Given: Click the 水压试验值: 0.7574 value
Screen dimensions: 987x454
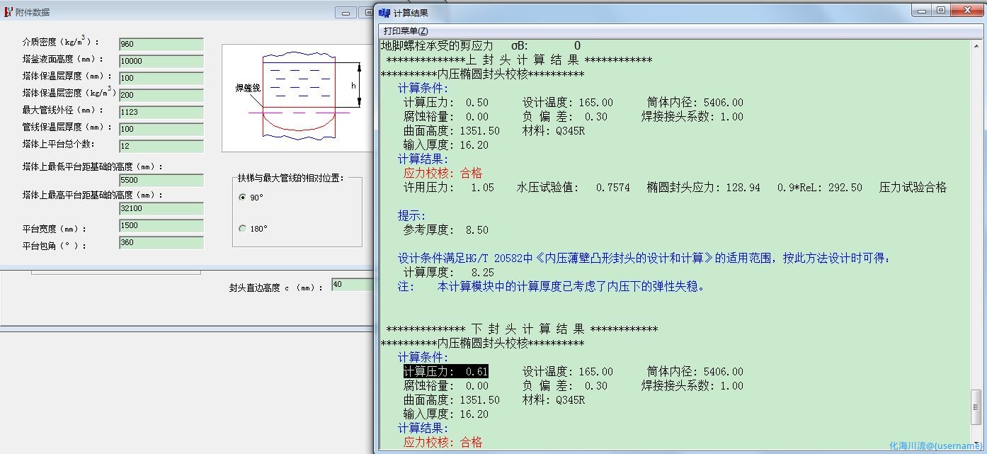Looking at the screenshot, I should coord(573,188).
